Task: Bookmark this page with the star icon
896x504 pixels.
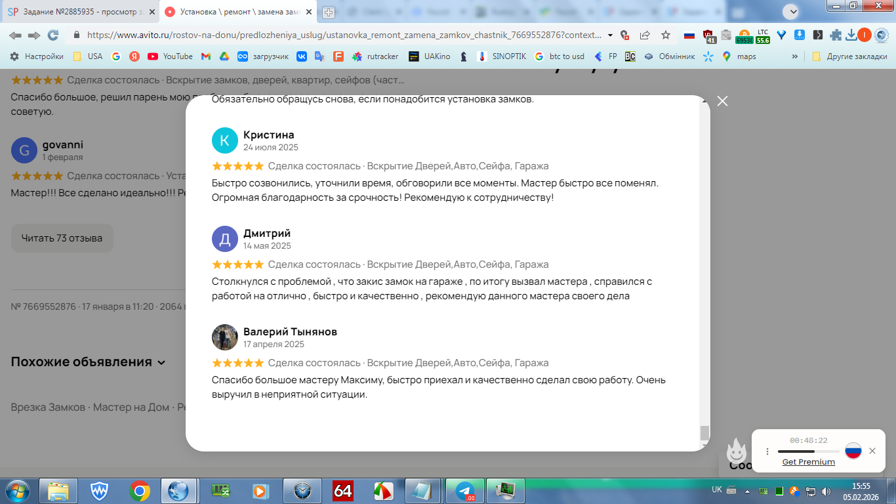Action: tap(666, 35)
